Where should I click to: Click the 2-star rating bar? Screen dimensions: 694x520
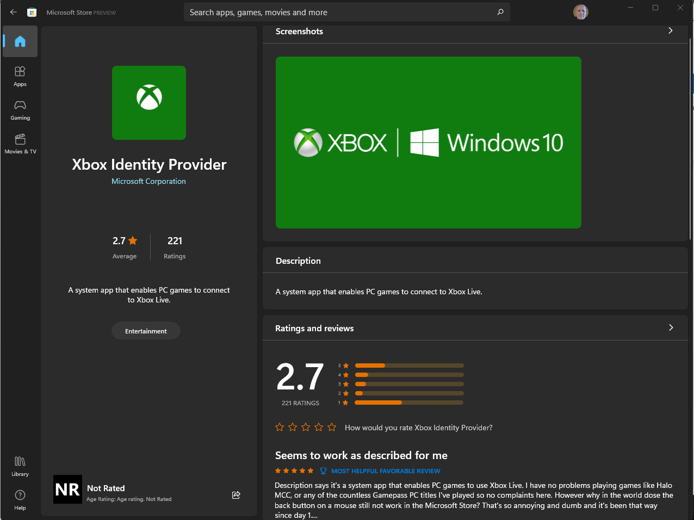410,393
